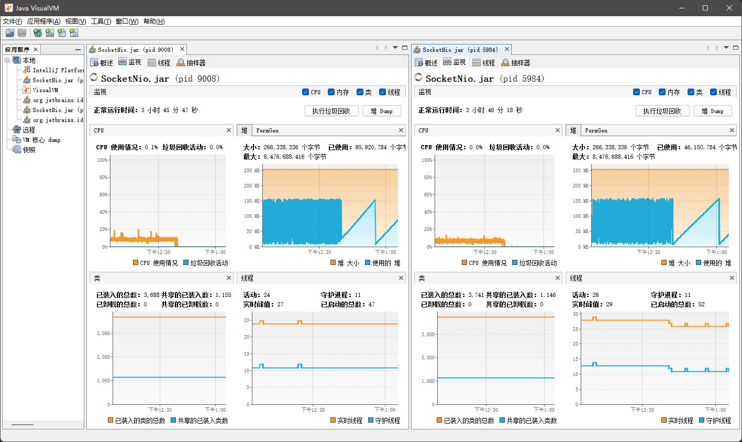Uncheck 线程 checkbox in pid 5984 monitor

click(x=713, y=92)
